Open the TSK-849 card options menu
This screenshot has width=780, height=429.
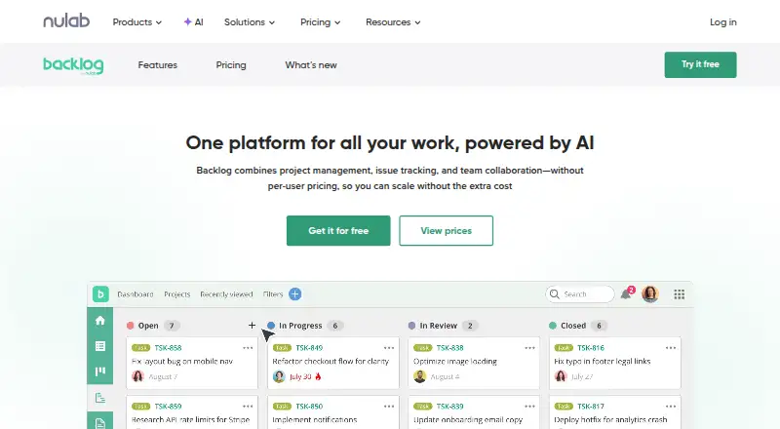click(389, 348)
